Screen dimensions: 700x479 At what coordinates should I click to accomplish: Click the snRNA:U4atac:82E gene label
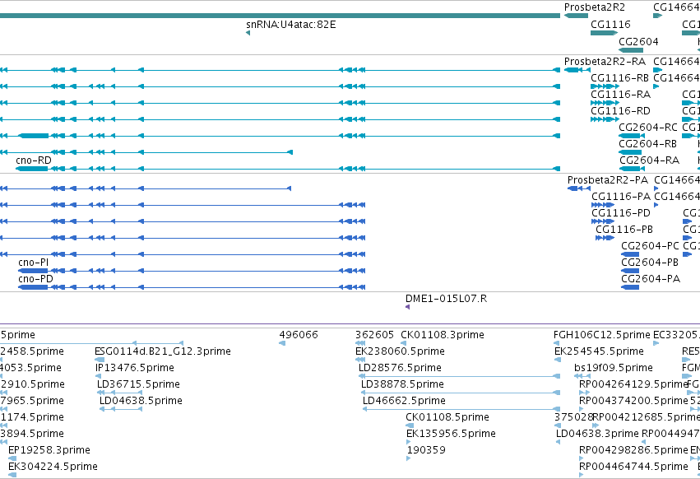290,25
